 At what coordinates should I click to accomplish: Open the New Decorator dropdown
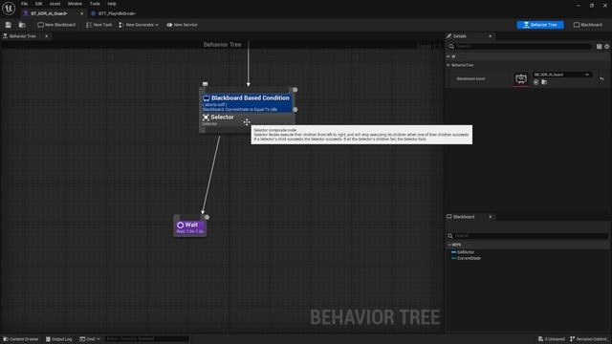pos(139,25)
